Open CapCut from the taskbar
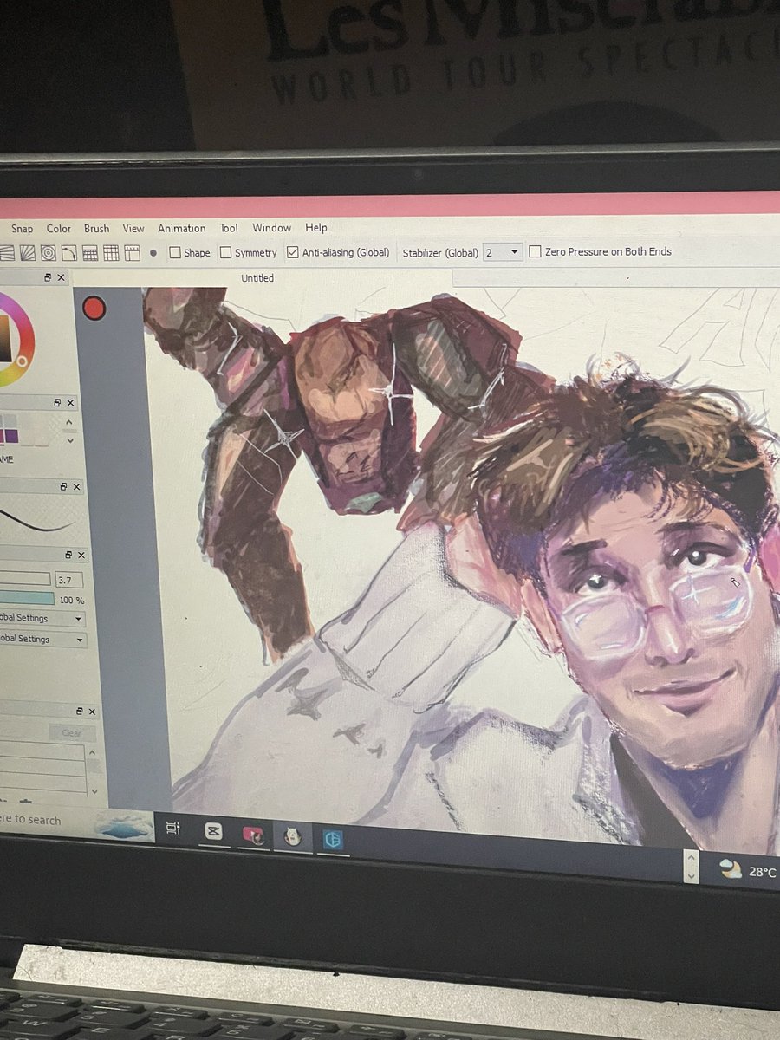The width and height of the screenshot is (780, 1040). tap(212, 832)
